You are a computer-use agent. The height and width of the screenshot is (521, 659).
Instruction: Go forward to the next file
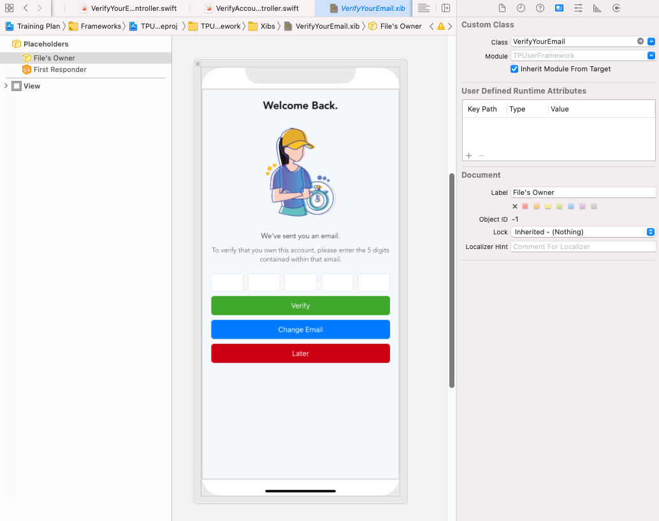click(40, 8)
